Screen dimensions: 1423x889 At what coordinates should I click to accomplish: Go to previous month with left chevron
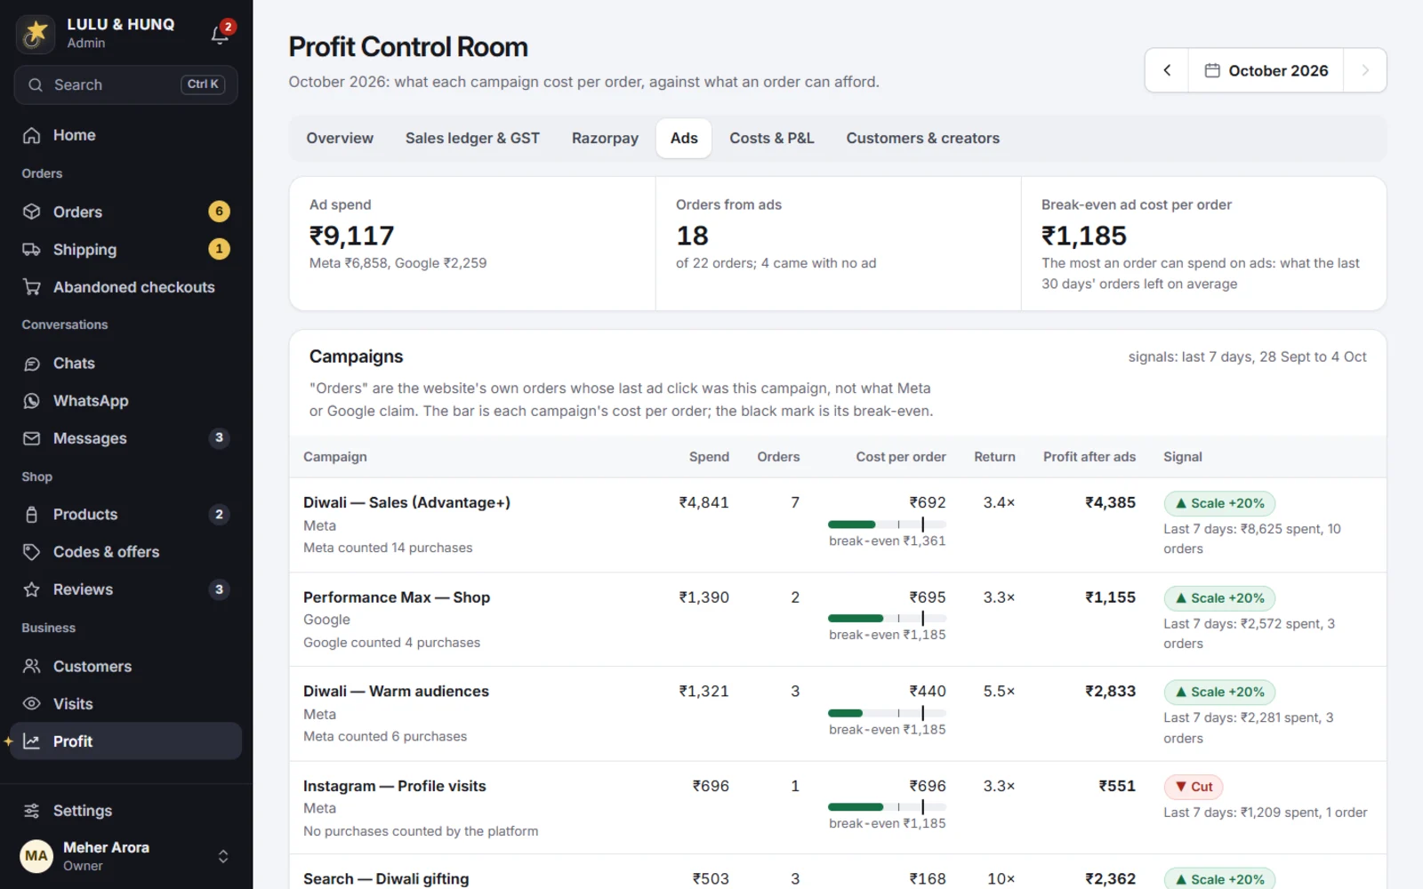[1167, 70]
